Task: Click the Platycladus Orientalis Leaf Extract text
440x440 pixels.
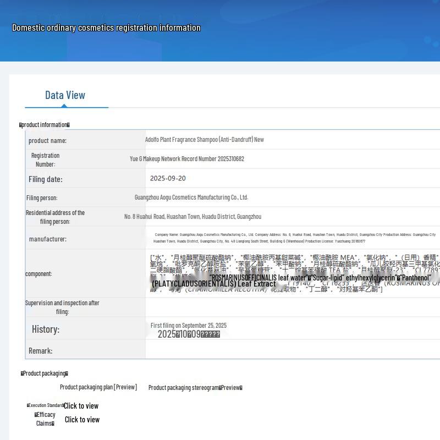Action: point(213,284)
